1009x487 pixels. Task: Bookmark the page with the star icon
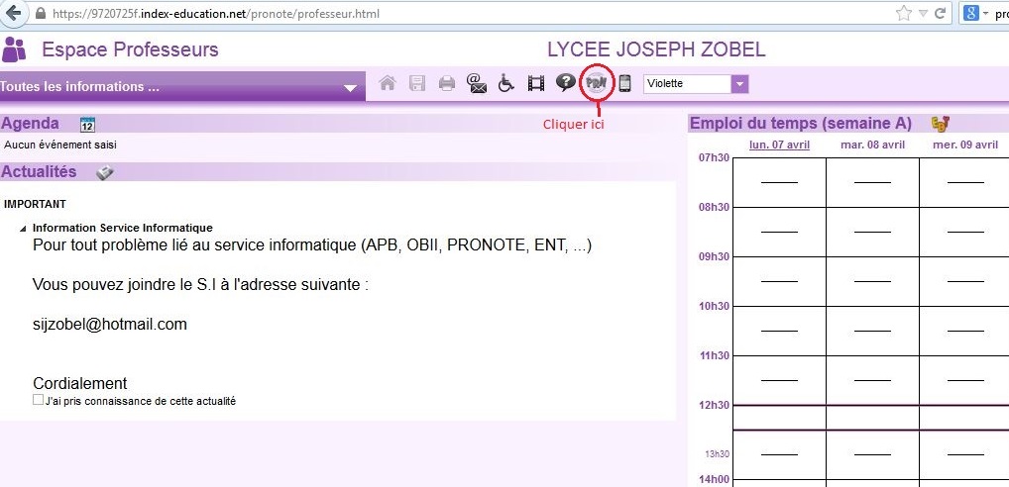pyautogui.click(x=903, y=14)
